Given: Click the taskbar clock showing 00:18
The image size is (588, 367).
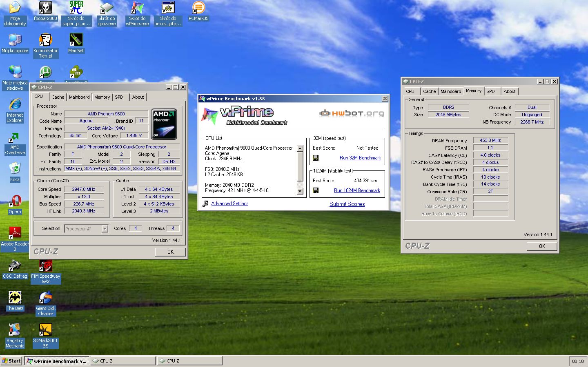Looking at the screenshot, I should [x=578, y=361].
